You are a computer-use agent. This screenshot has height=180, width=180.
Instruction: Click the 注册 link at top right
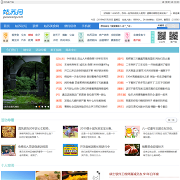coord(176,2)
